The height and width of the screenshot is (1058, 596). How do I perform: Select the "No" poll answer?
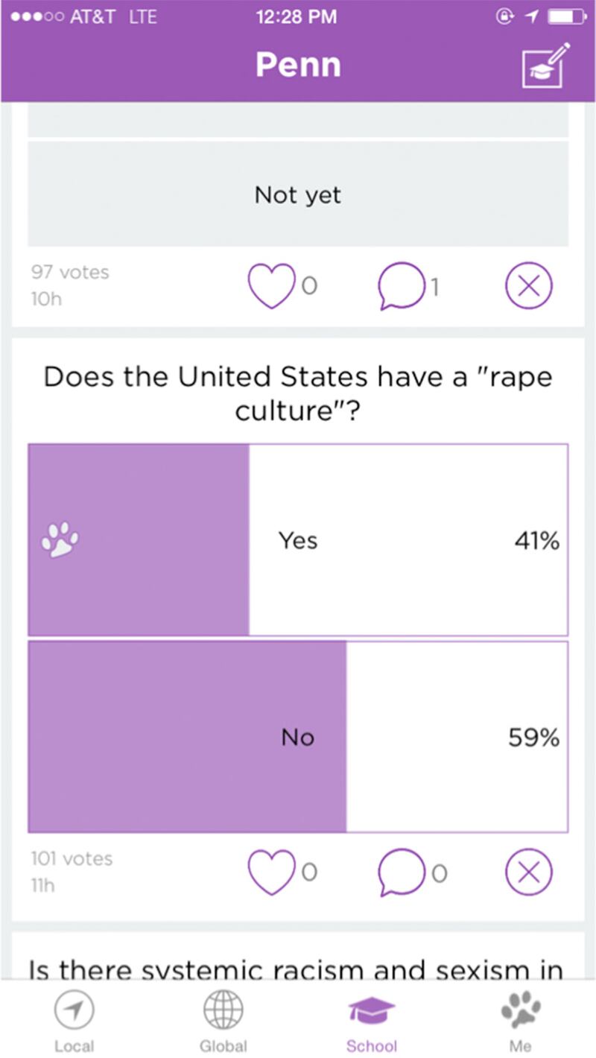(x=298, y=737)
